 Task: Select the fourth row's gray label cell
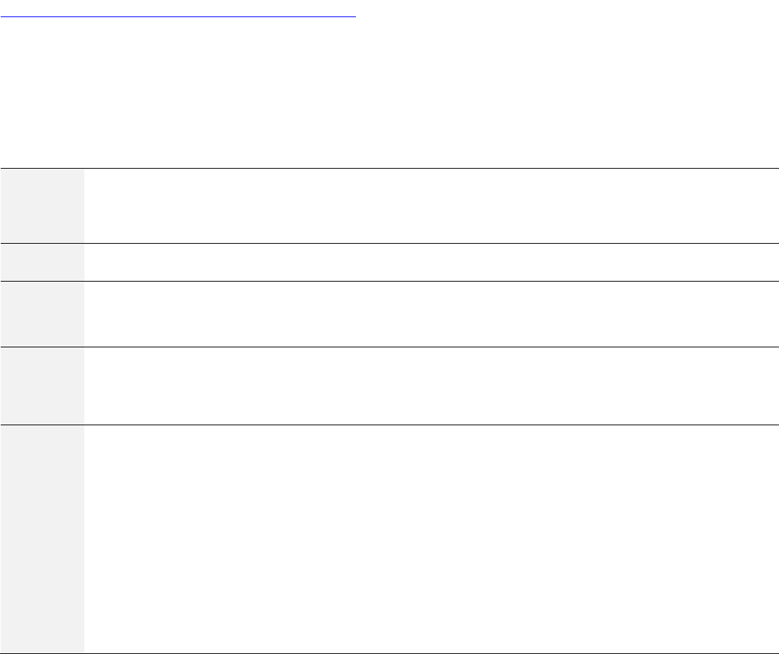(x=41, y=386)
